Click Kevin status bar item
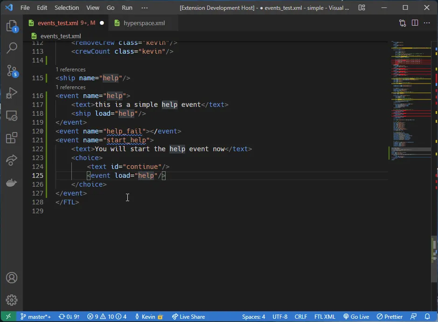The height and width of the screenshot is (322, 438). [x=149, y=316]
